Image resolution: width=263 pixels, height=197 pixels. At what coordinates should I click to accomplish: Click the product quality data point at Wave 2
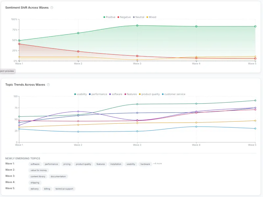pyautogui.click(x=78, y=125)
